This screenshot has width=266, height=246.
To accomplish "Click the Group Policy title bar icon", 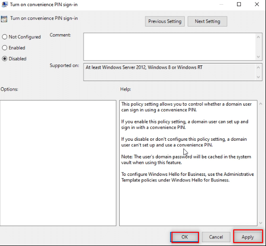I will pyautogui.click(x=5, y=4).
